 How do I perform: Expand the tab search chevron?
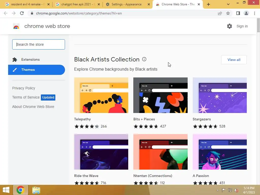pyautogui.click(x=228, y=4)
